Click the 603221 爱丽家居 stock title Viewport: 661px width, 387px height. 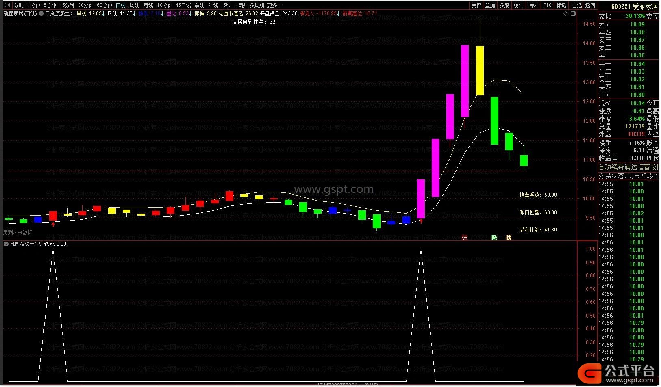(634, 6)
